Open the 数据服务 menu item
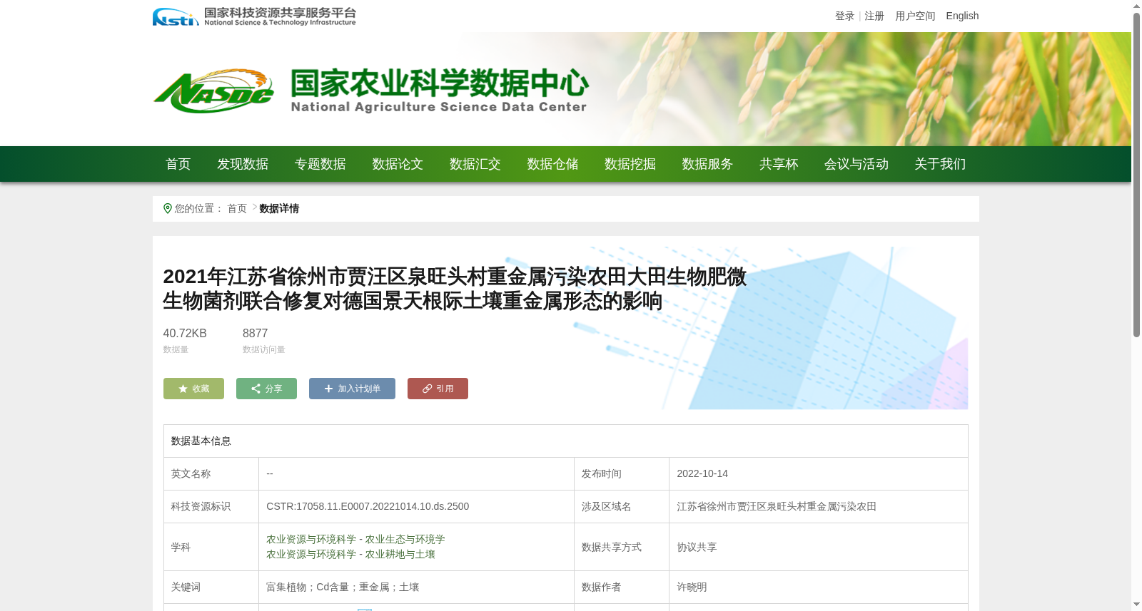The height and width of the screenshot is (611, 1142). 707,164
